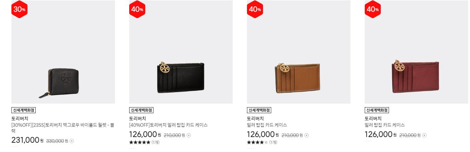The width and height of the screenshot is (470, 152).
Task: Open the burgundy Miller card case image
Action: tap(416, 52)
